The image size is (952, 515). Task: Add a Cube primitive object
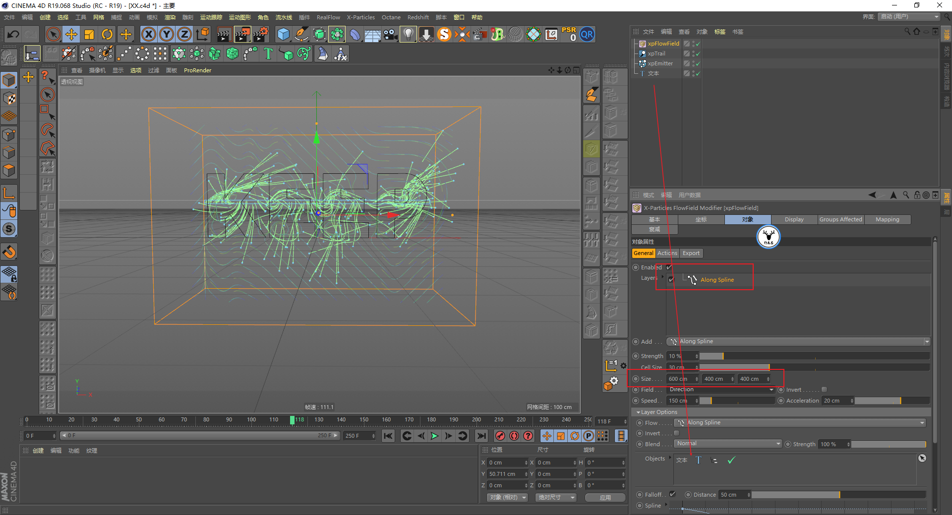coord(283,34)
